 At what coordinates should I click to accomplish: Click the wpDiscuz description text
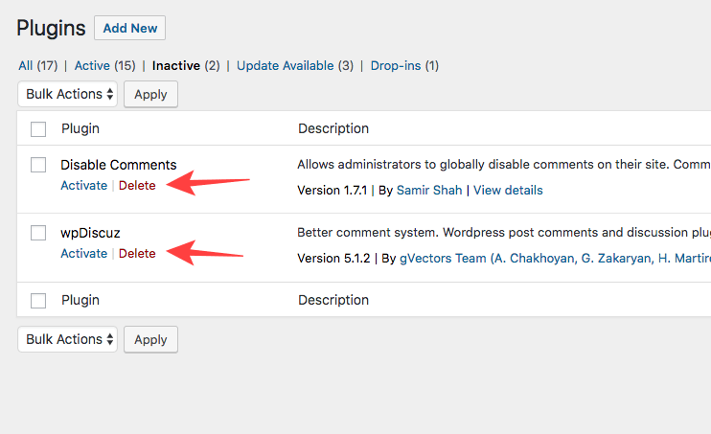coord(504,232)
